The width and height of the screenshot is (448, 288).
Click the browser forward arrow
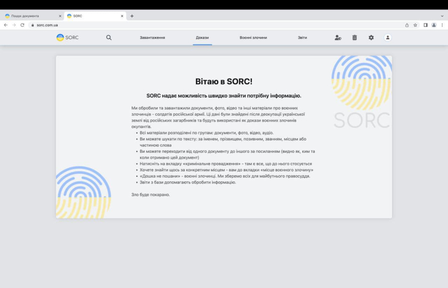[x=14, y=25]
